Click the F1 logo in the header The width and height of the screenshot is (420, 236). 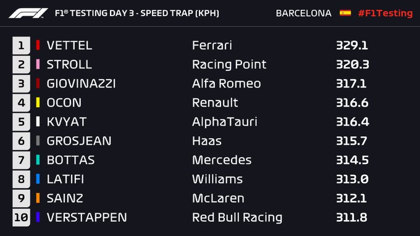[28, 13]
